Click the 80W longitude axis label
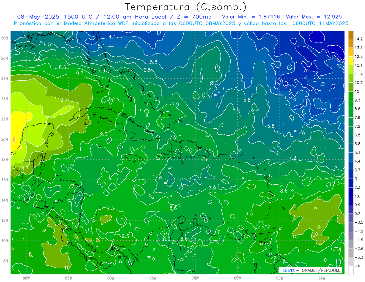 coord(111,278)
